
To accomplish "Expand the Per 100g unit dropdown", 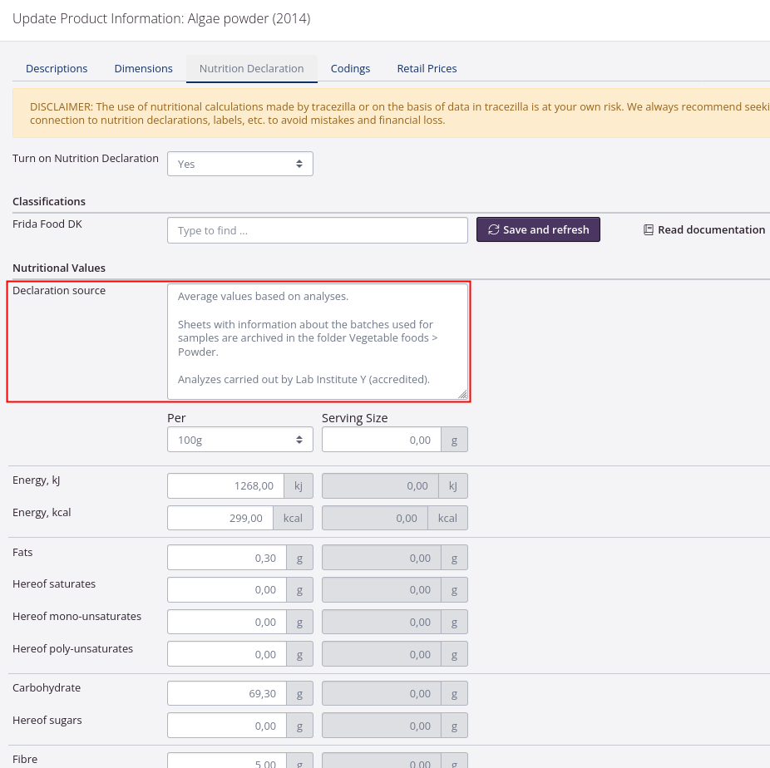I will click(239, 440).
